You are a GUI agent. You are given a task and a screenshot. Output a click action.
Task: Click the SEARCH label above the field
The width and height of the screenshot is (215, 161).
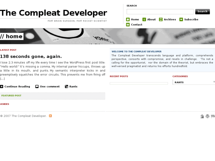tap(132, 6)
